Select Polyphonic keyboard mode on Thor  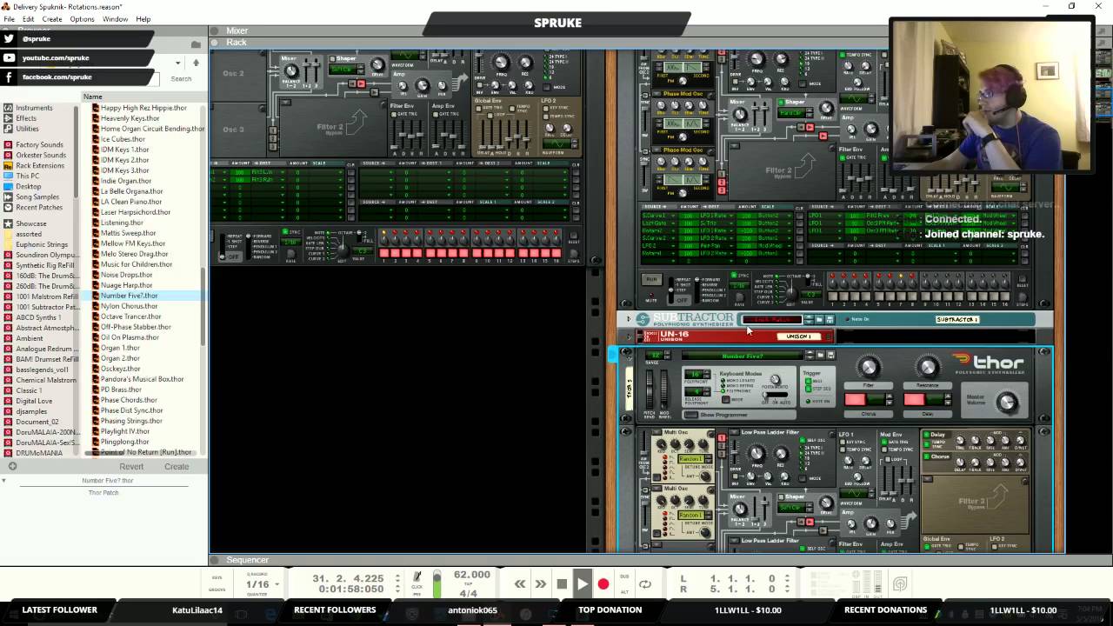[x=723, y=392]
